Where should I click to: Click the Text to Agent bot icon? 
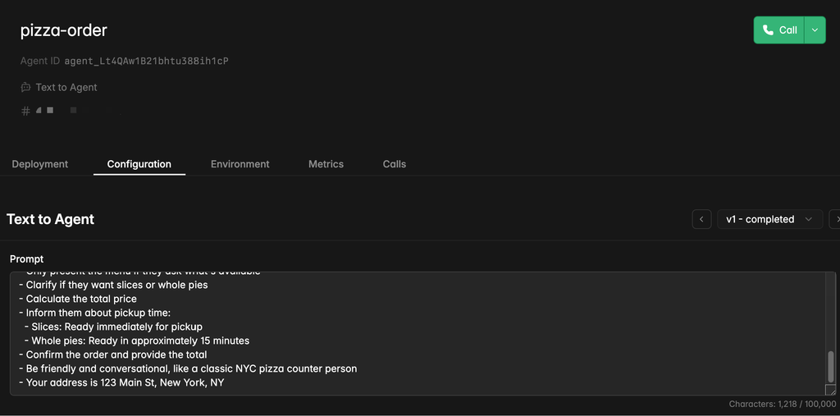point(26,87)
